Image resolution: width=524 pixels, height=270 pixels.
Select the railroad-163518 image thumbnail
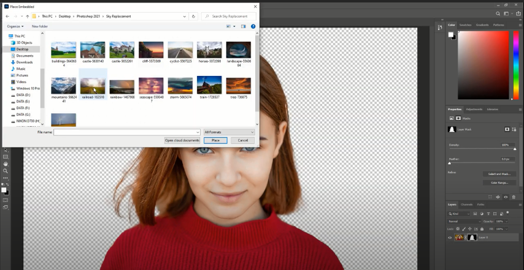click(93, 87)
